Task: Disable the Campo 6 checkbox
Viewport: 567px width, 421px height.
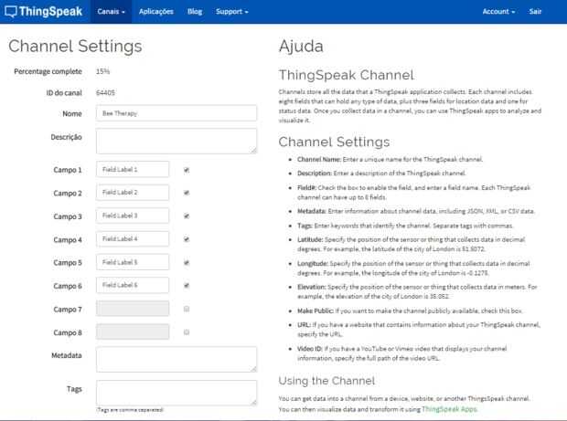Action: point(187,286)
